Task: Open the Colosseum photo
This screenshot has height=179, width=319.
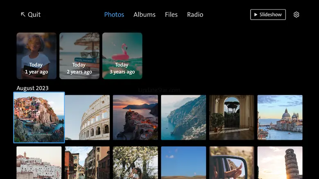Action: [x=87, y=118]
